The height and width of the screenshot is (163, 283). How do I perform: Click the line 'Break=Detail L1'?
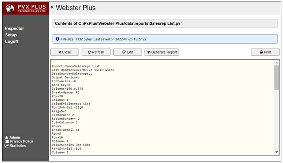[x=65, y=130]
